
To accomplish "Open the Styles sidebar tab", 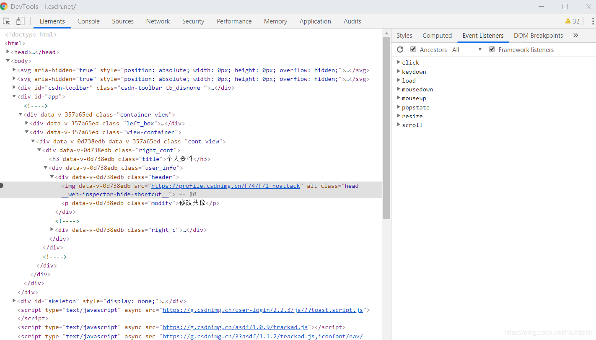I will 404,36.
